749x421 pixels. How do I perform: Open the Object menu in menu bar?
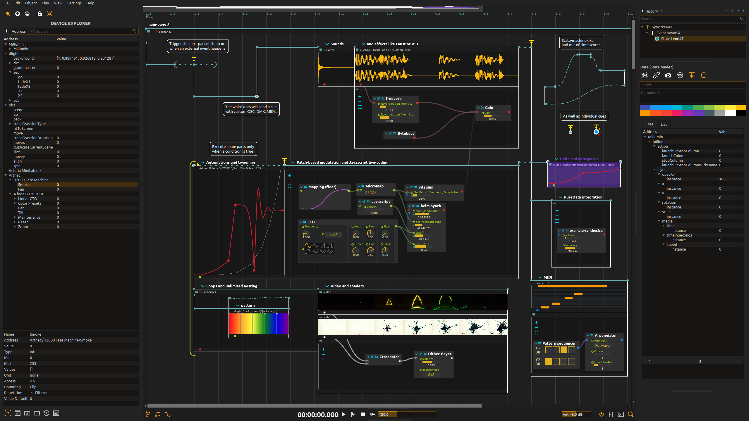(31, 4)
